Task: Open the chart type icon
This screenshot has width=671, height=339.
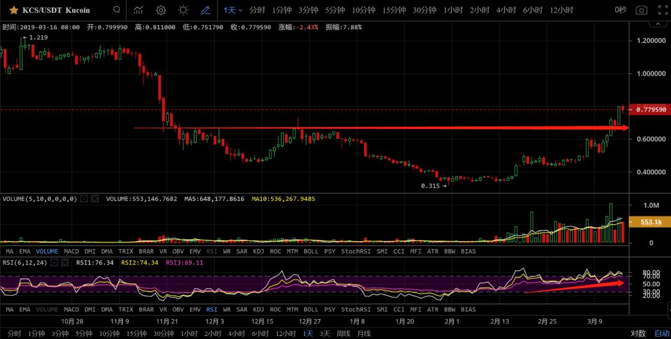Action: tap(139, 10)
